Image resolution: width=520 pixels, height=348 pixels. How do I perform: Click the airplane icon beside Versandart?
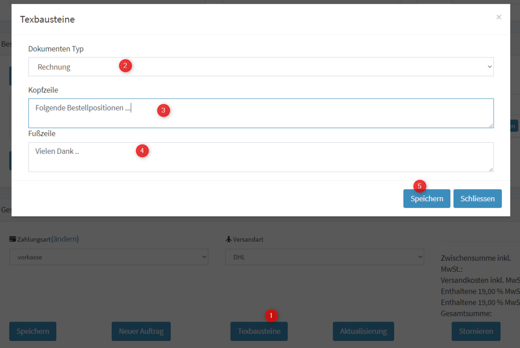[x=228, y=239]
